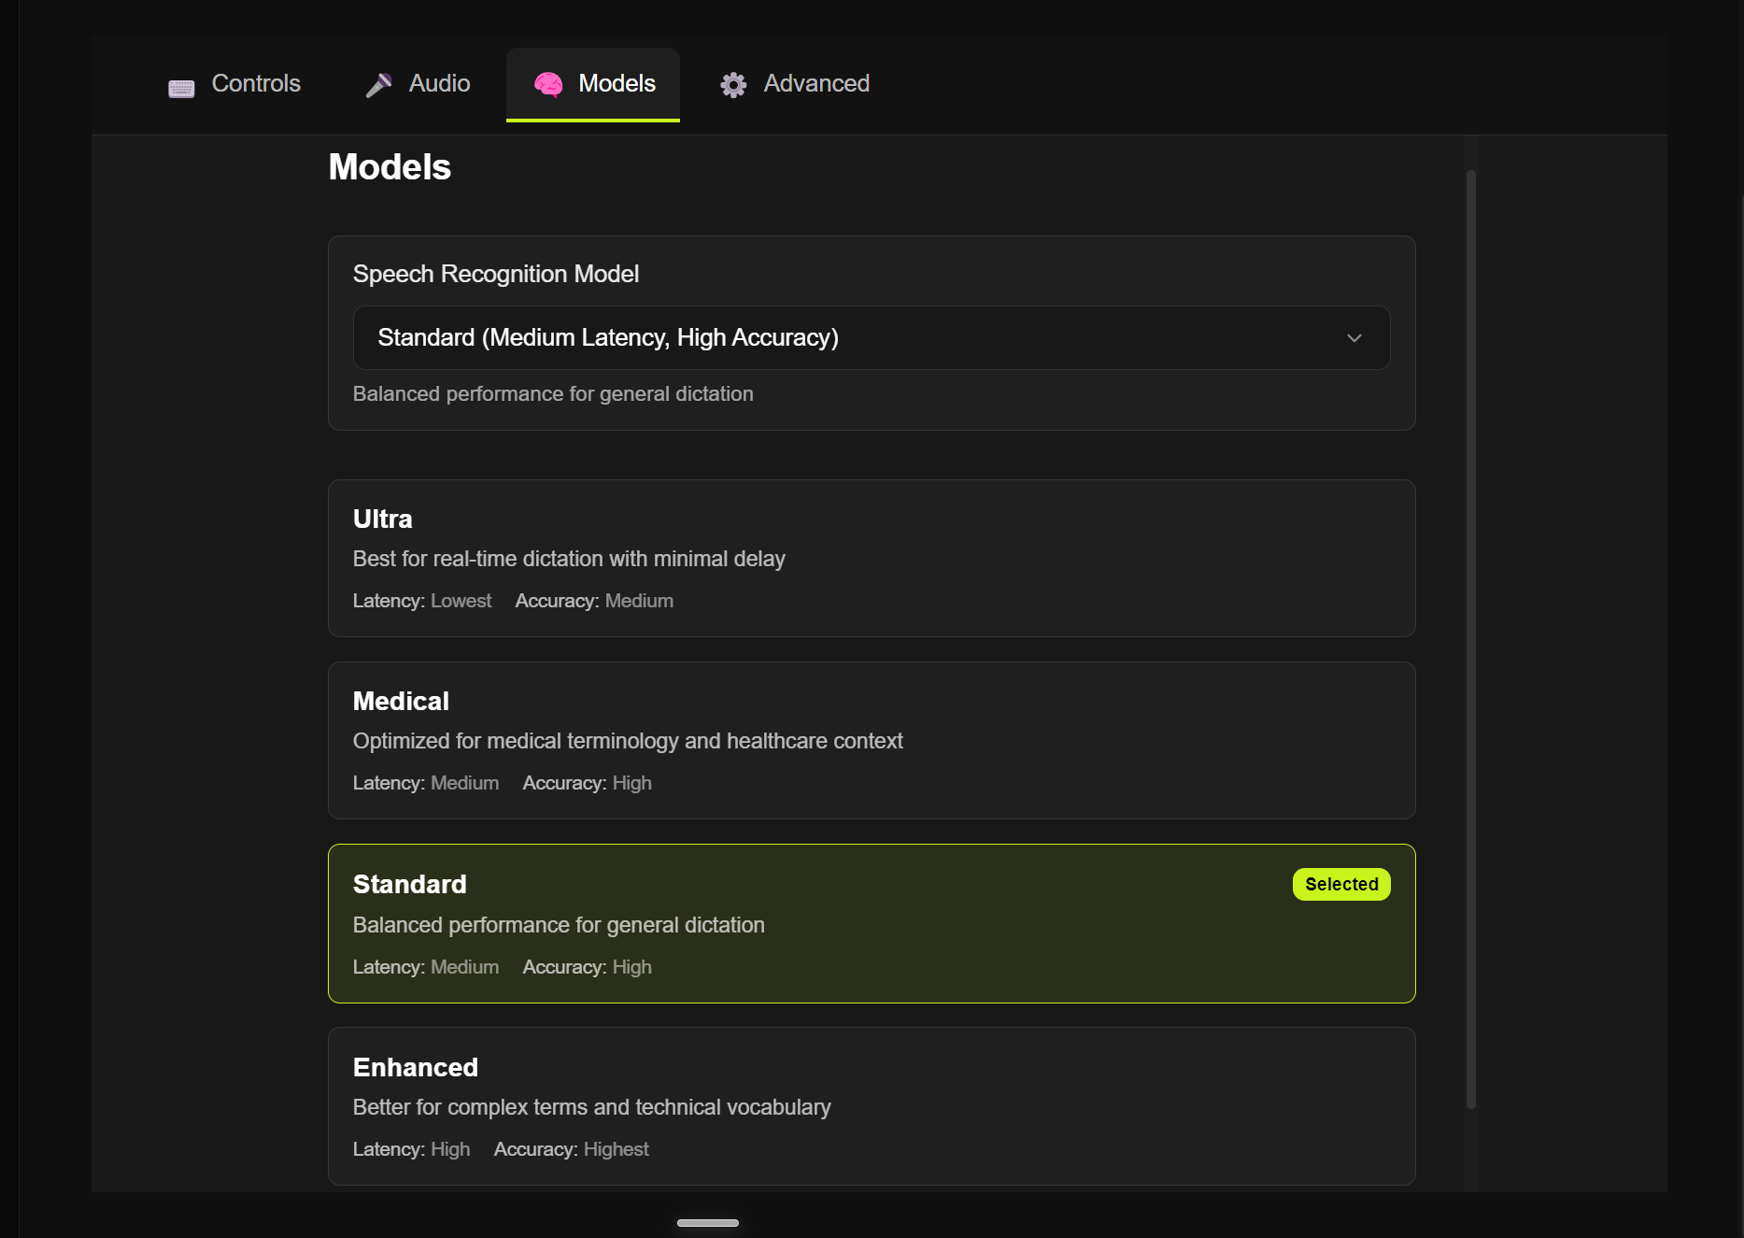Choose the Medical model card
The height and width of the screenshot is (1238, 1744).
pos(871,740)
